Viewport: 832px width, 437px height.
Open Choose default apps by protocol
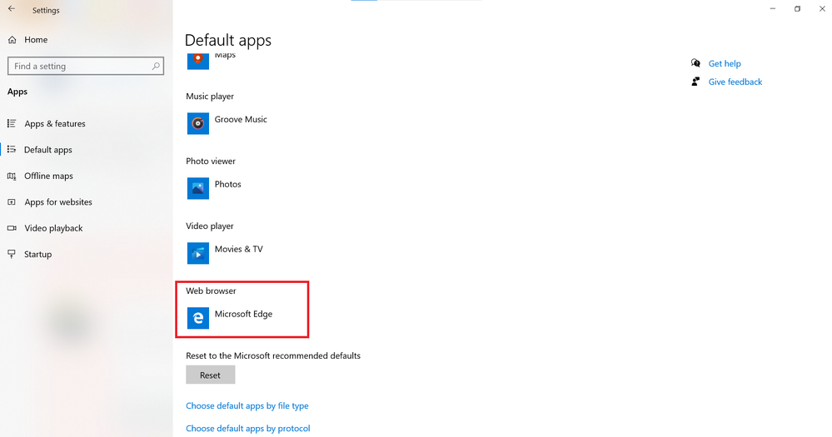(x=248, y=429)
